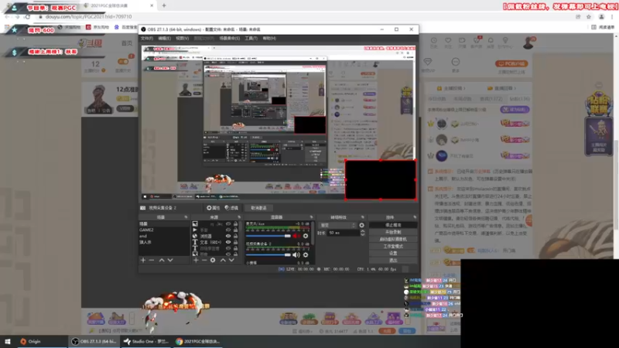Screen dimensions: 619x348
Task: Toggle visibility eye of the media source row
Action: [x=228, y=230]
